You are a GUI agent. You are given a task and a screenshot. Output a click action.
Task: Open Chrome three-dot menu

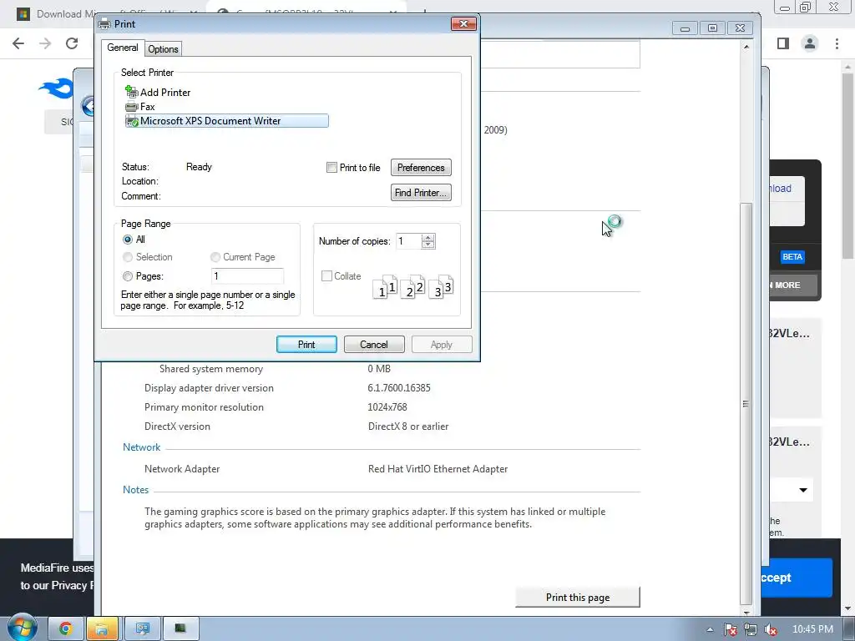[x=837, y=43]
